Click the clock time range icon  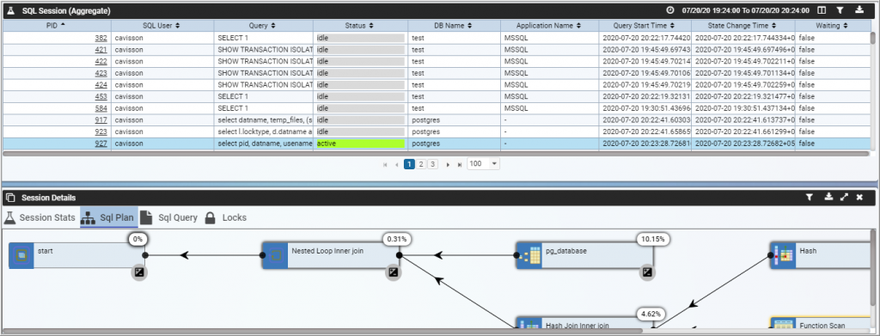pos(669,10)
